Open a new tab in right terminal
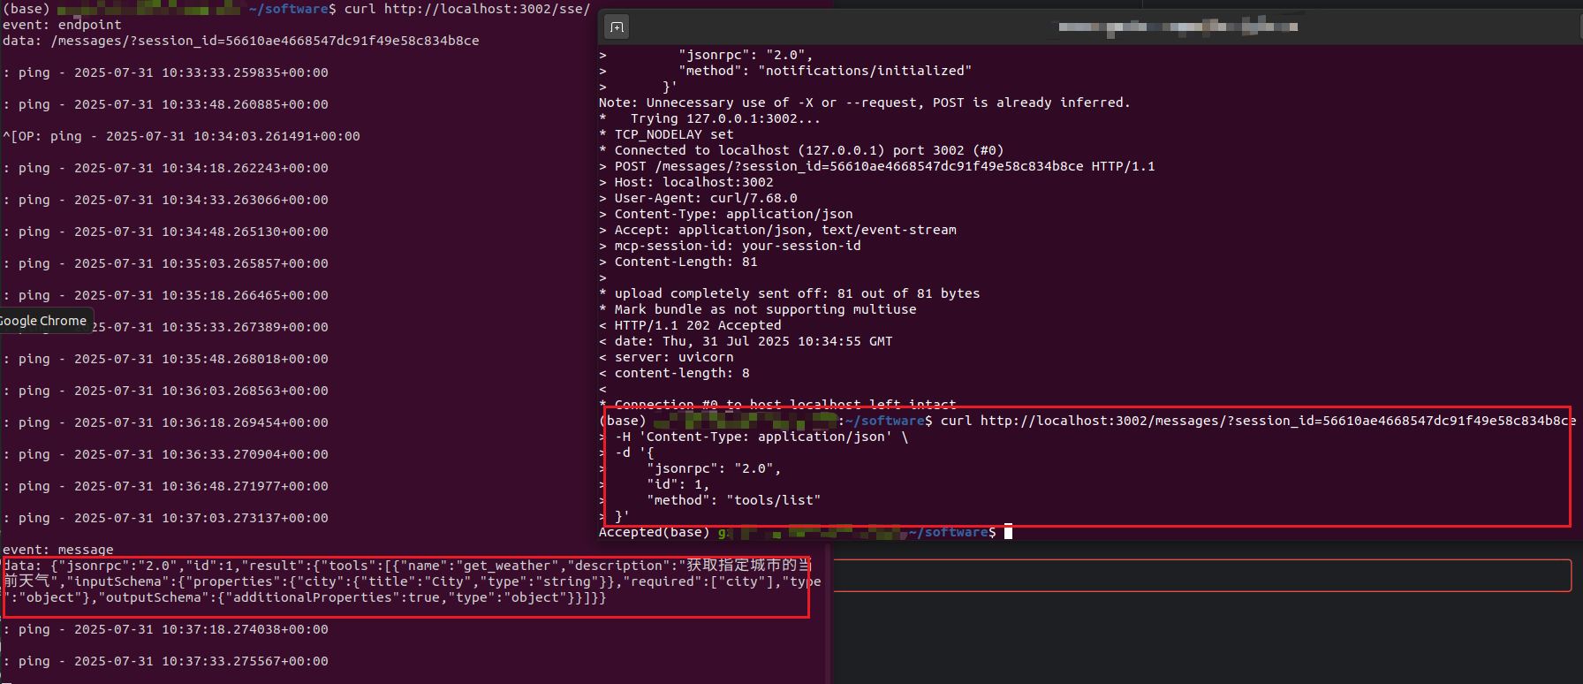 coord(617,27)
